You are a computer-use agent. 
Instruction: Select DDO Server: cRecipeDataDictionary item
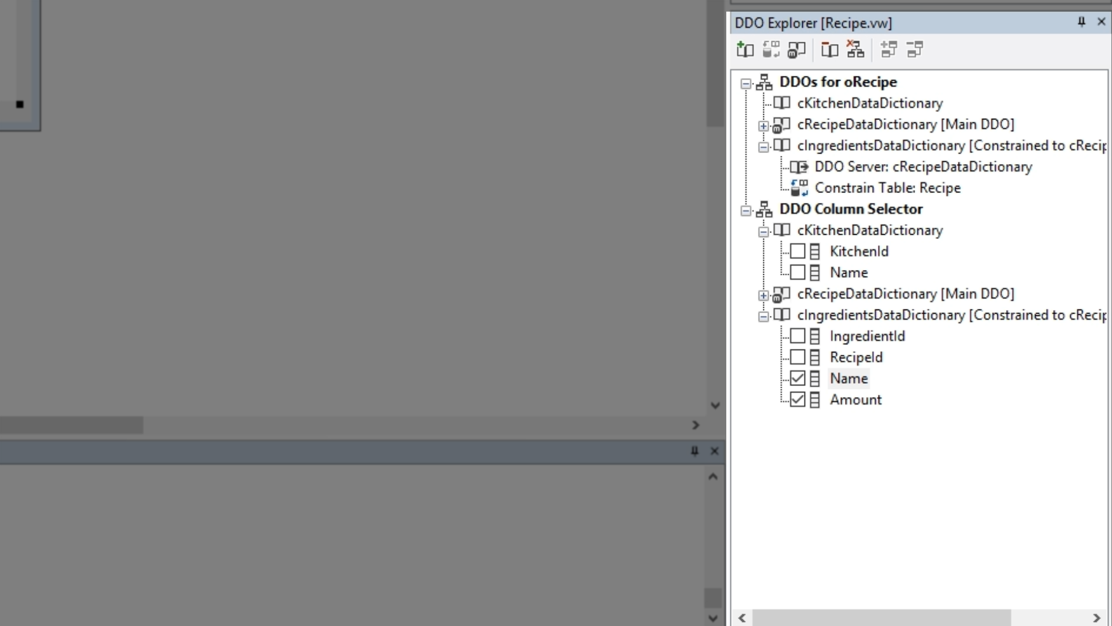coord(923,167)
